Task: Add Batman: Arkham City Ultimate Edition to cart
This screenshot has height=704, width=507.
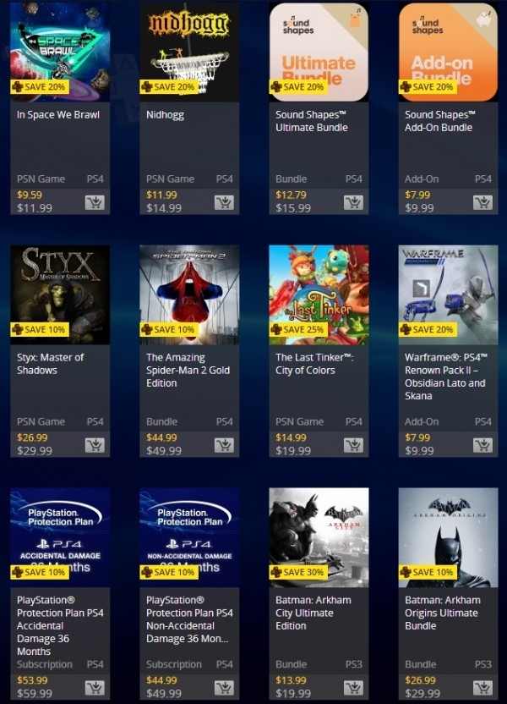Action: tap(354, 688)
